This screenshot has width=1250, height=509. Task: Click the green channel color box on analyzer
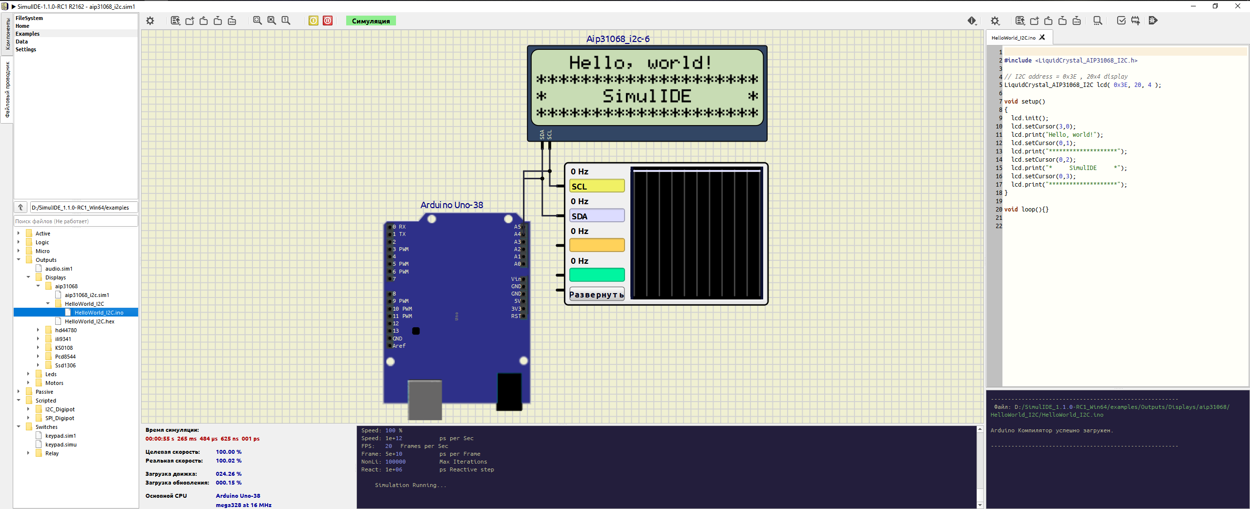[597, 275]
